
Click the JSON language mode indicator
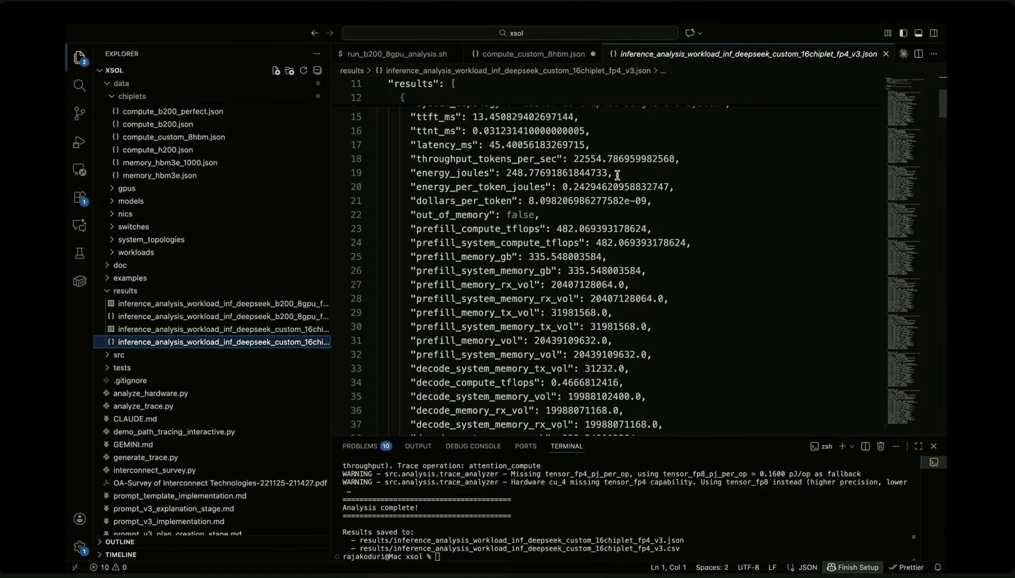(x=807, y=567)
